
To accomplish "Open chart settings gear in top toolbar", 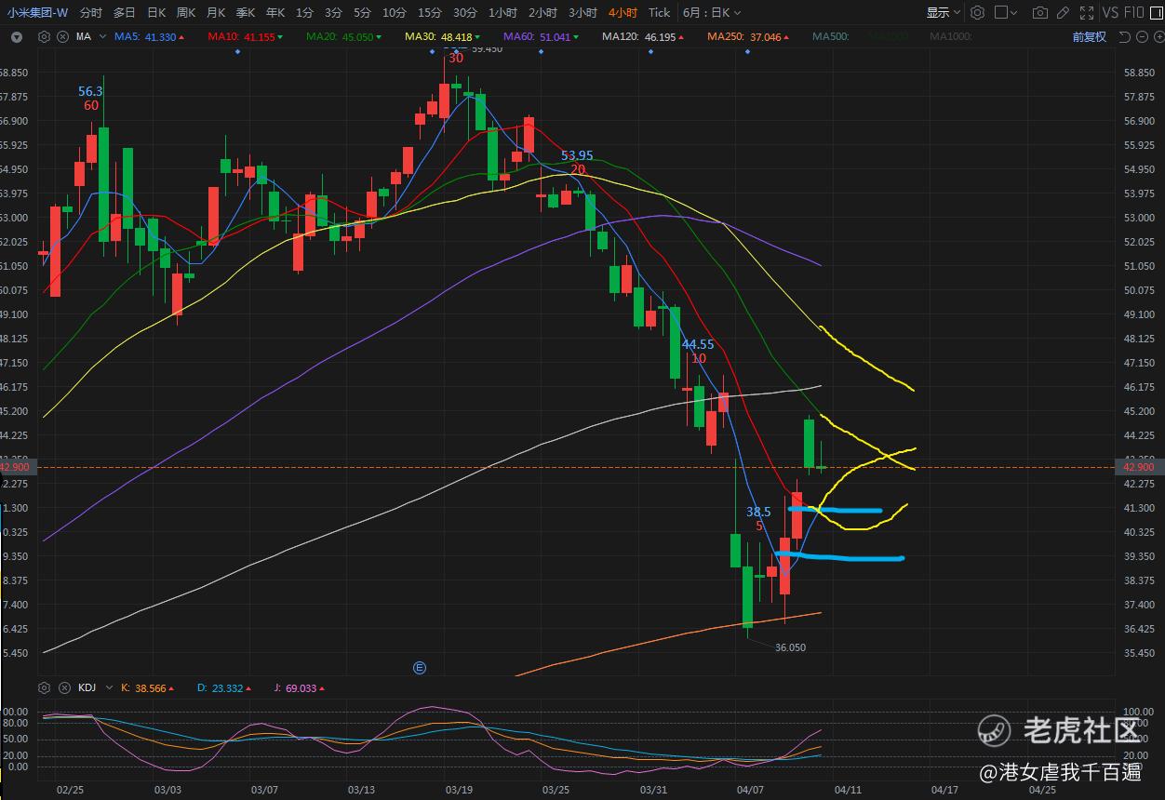I will click(x=977, y=12).
